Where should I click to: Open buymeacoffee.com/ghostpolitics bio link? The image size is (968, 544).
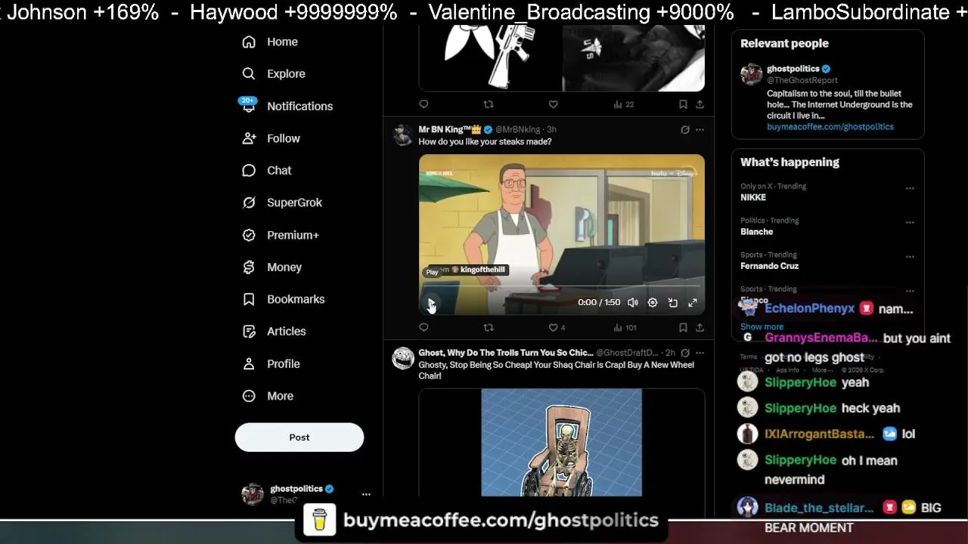(x=830, y=127)
